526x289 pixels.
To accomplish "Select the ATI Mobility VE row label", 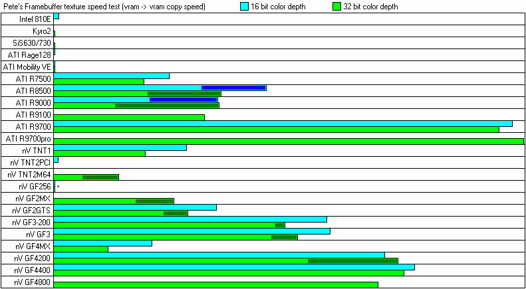I will pos(27,67).
